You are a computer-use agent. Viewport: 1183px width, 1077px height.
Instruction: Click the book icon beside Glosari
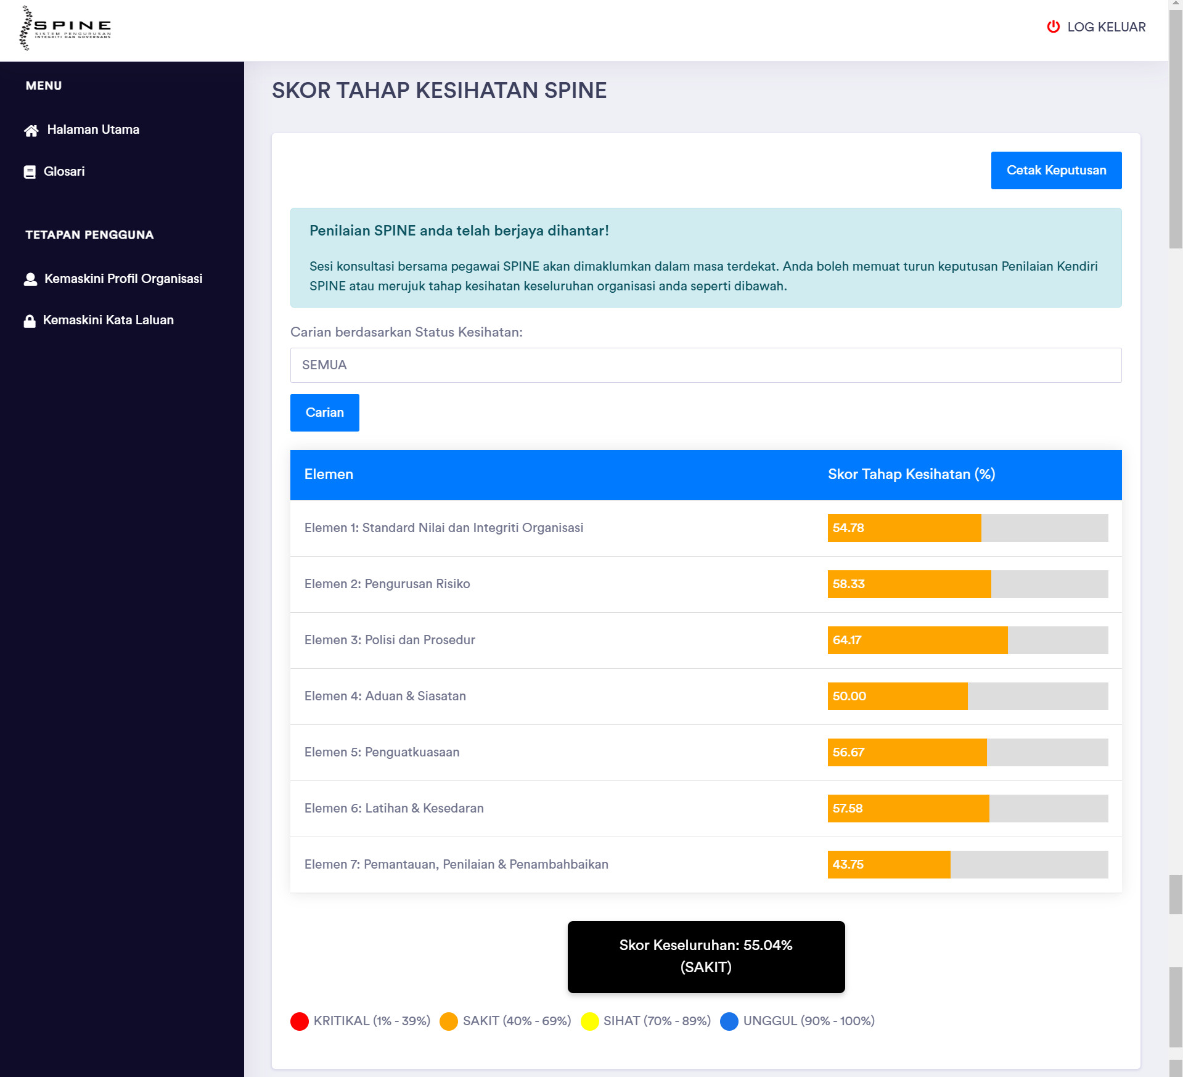click(x=30, y=172)
